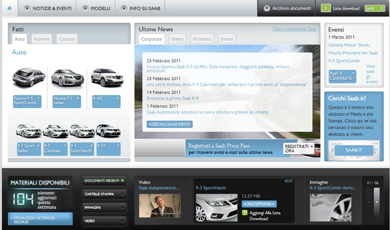
Task: Switch to the Events news tab
Action: point(227,39)
